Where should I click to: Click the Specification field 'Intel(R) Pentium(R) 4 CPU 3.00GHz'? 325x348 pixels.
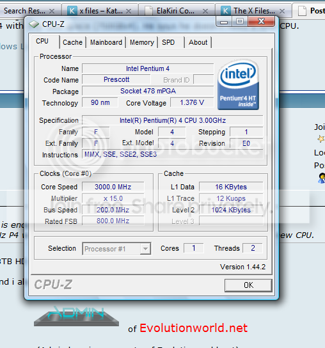173,120
